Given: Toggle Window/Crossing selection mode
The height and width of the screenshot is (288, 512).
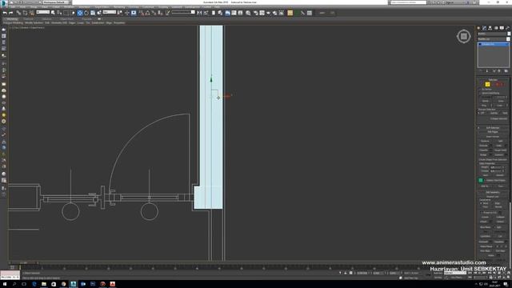Looking at the screenshot, I should click(72, 13).
